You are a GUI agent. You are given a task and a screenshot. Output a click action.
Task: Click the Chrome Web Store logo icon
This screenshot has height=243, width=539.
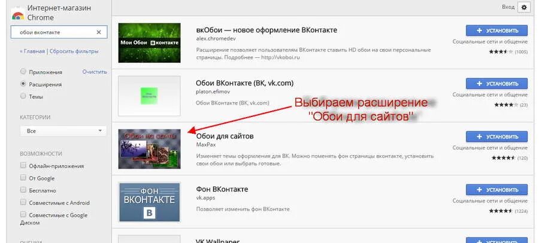tap(17, 13)
